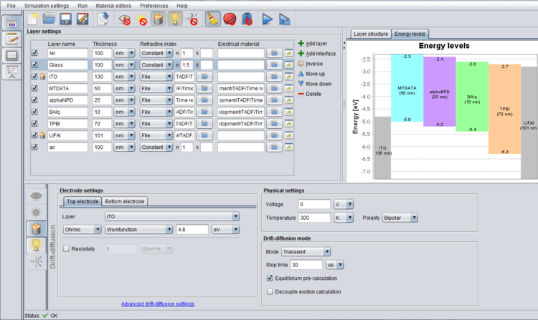538x320 pixels.
Task: Check Decouple exciton calculation option
Action: (270, 291)
